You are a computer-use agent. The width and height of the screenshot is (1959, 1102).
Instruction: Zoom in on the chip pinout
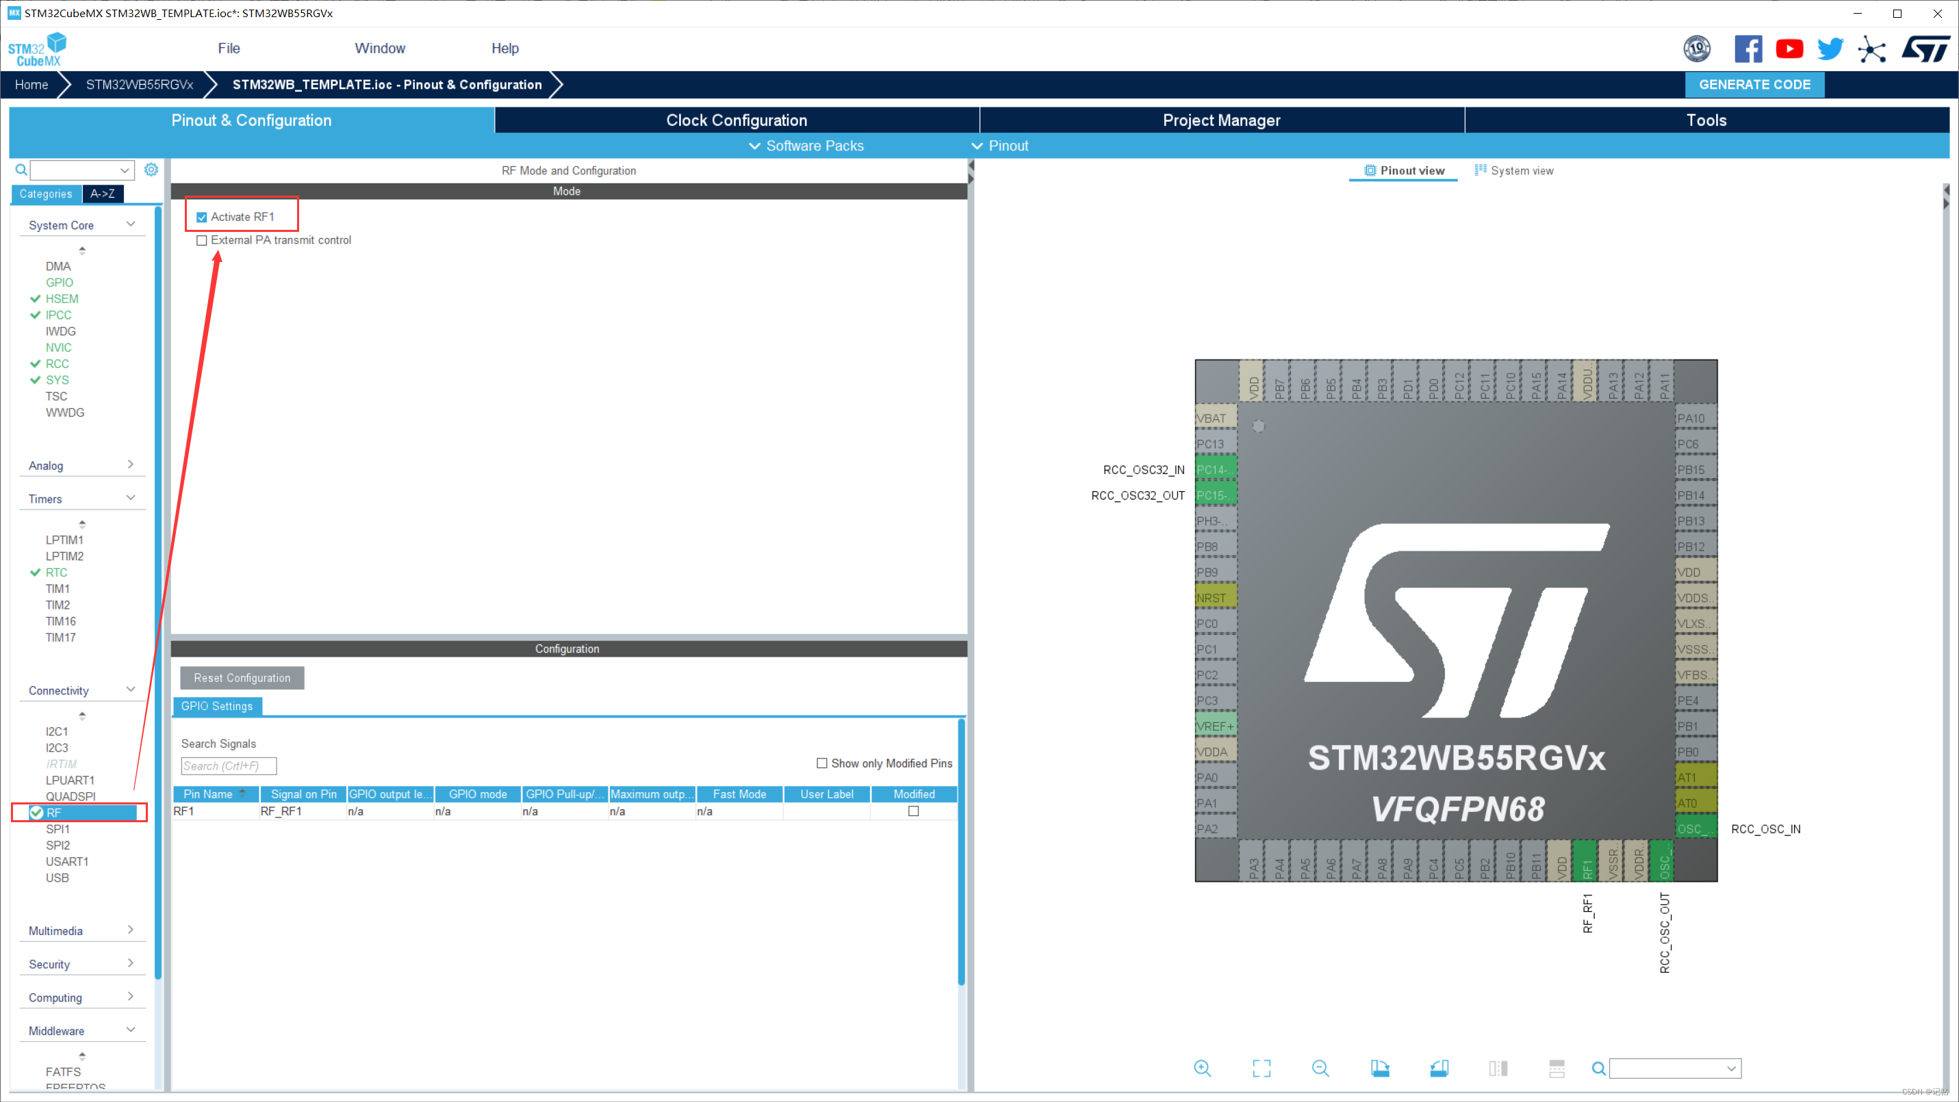(1203, 1068)
